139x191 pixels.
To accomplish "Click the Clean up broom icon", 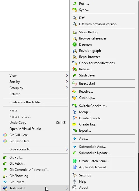I will click(x=75, y=98).
